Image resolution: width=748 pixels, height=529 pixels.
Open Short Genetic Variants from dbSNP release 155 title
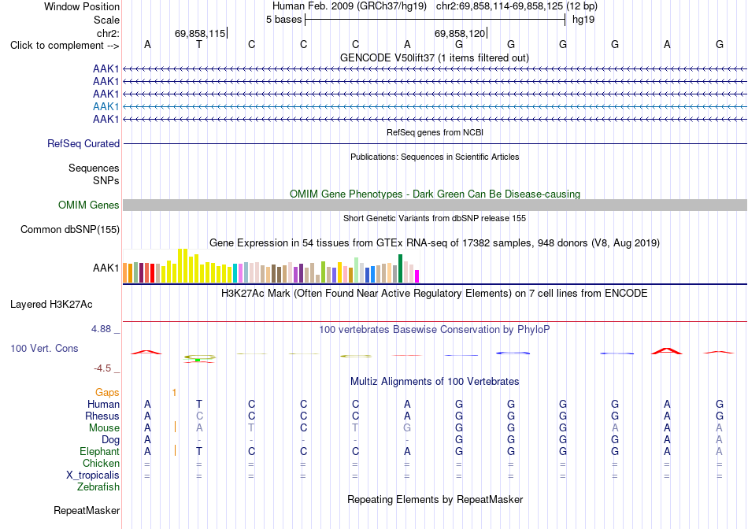pyautogui.click(x=435, y=218)
